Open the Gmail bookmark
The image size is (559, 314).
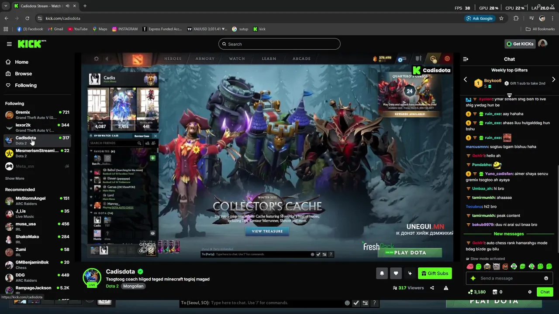55,29
